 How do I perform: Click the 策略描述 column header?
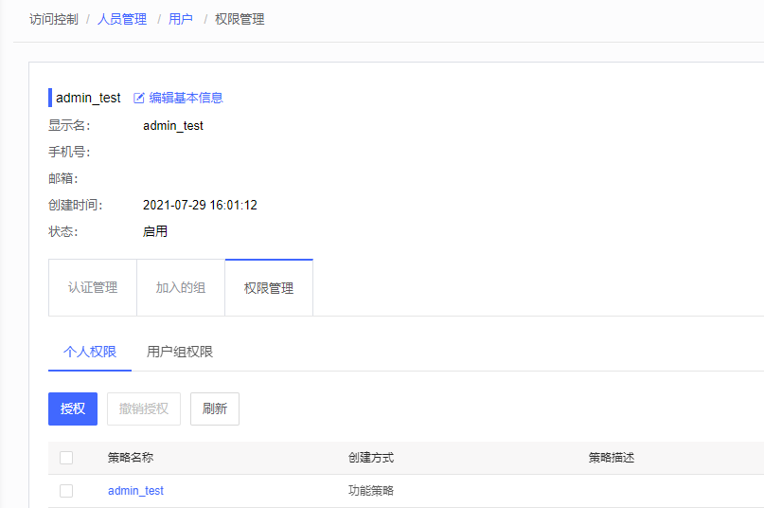click(612, 458)
